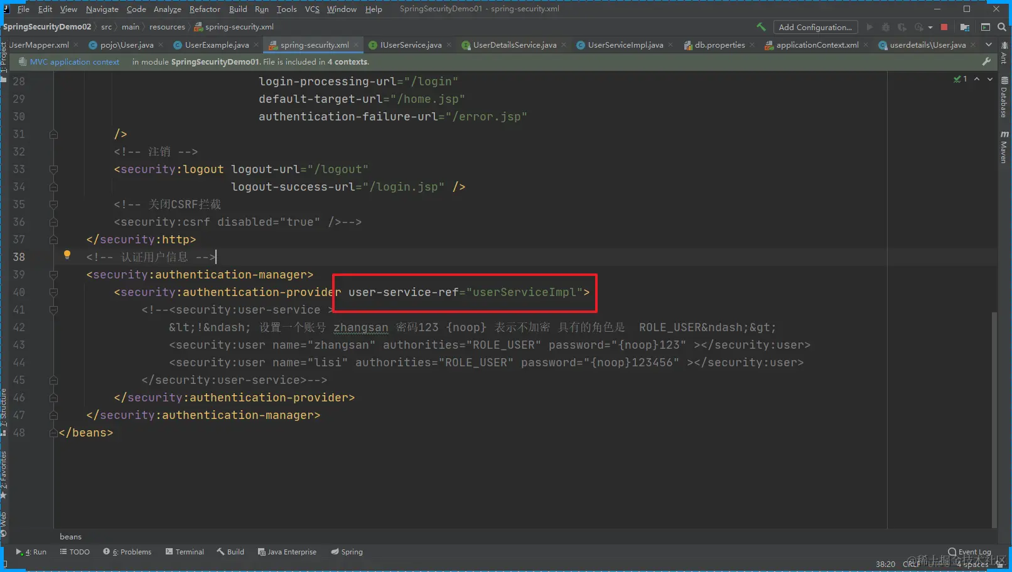Image resolution: width=1012 pixels, height=572 pixels.
Task: Open the Maven tool window
Action: (1004, 147)
